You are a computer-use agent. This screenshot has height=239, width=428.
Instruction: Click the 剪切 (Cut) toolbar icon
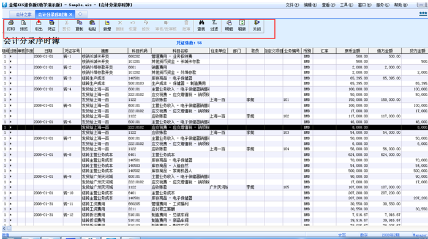pos(66,26)
